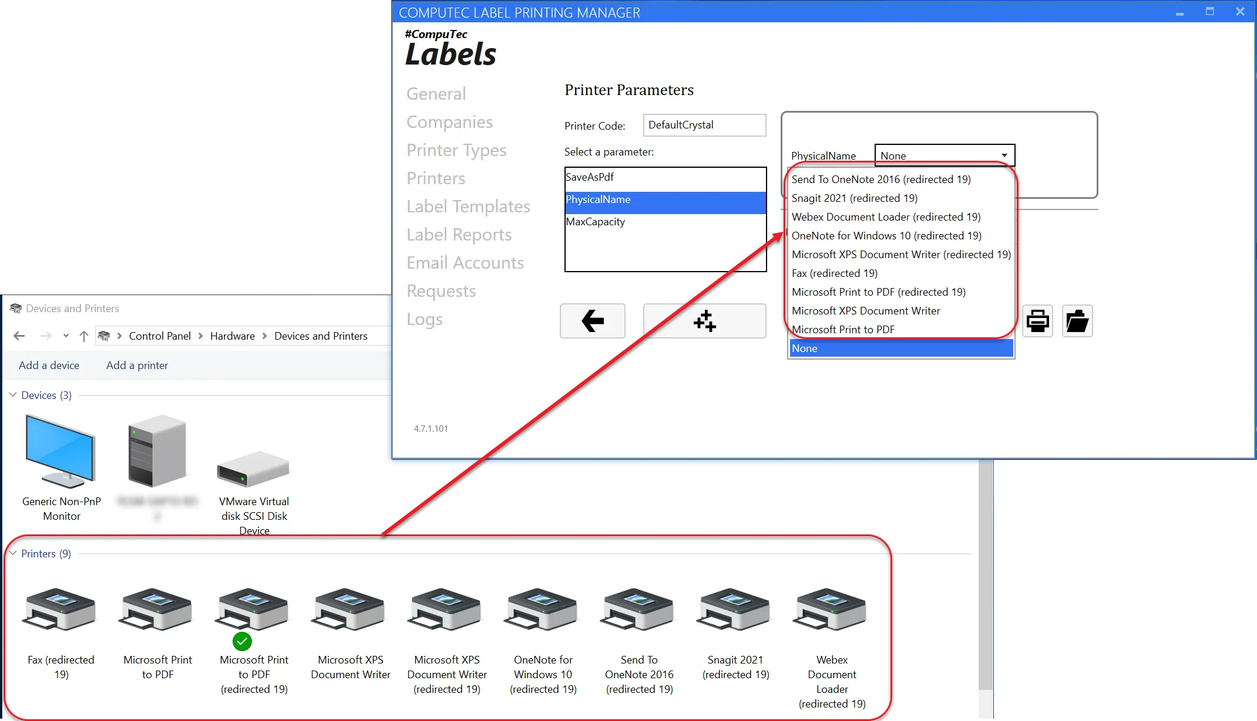Collapse the Printers (9) section

pyautogui.click(x=13, y=553)
